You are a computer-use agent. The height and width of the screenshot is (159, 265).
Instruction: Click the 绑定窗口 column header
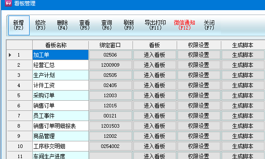pos(110,45)
